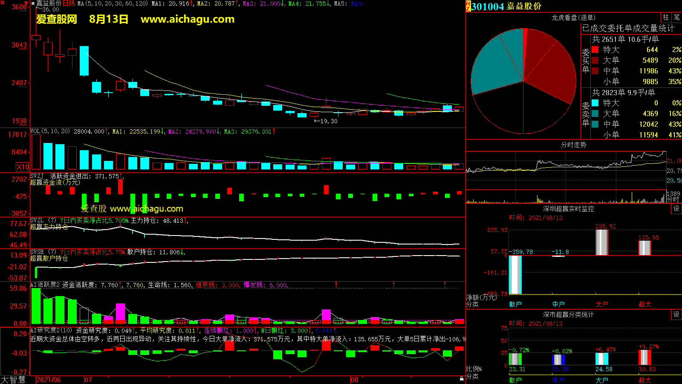The height and width of the screenshot is (384, 682).
Task: Click the star icon before 嘉益股份
Action: coord(33,3)
